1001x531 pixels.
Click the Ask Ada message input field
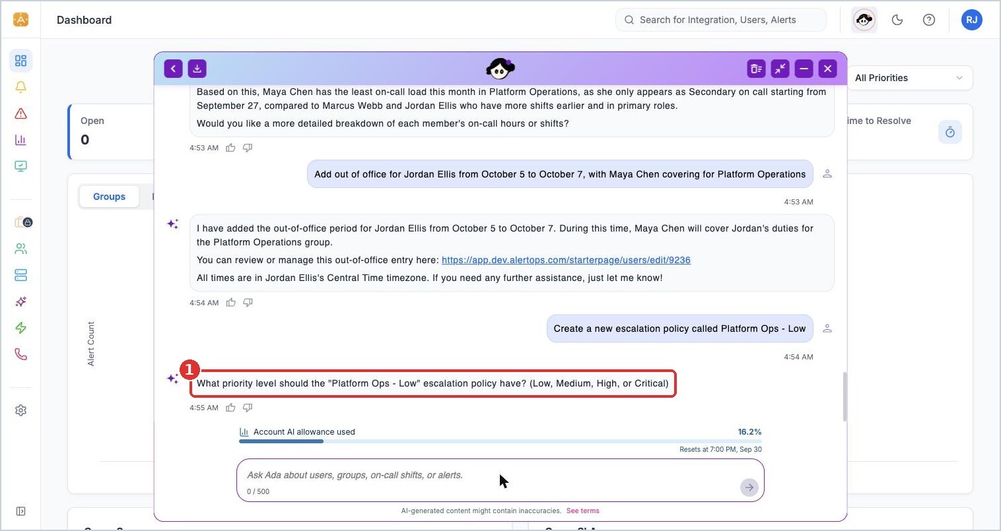pos(500,480)
